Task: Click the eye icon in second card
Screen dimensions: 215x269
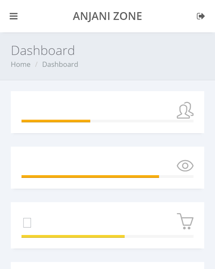Action: (x=185, y=166)
